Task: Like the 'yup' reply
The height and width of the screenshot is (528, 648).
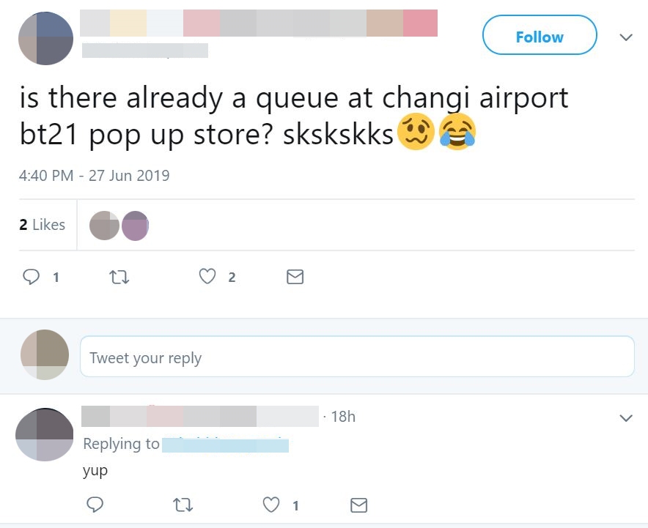Action: [x=272, y=505]
